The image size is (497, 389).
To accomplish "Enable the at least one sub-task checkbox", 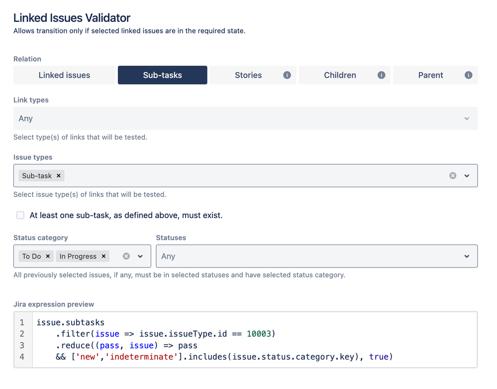I will coord(20,215).
